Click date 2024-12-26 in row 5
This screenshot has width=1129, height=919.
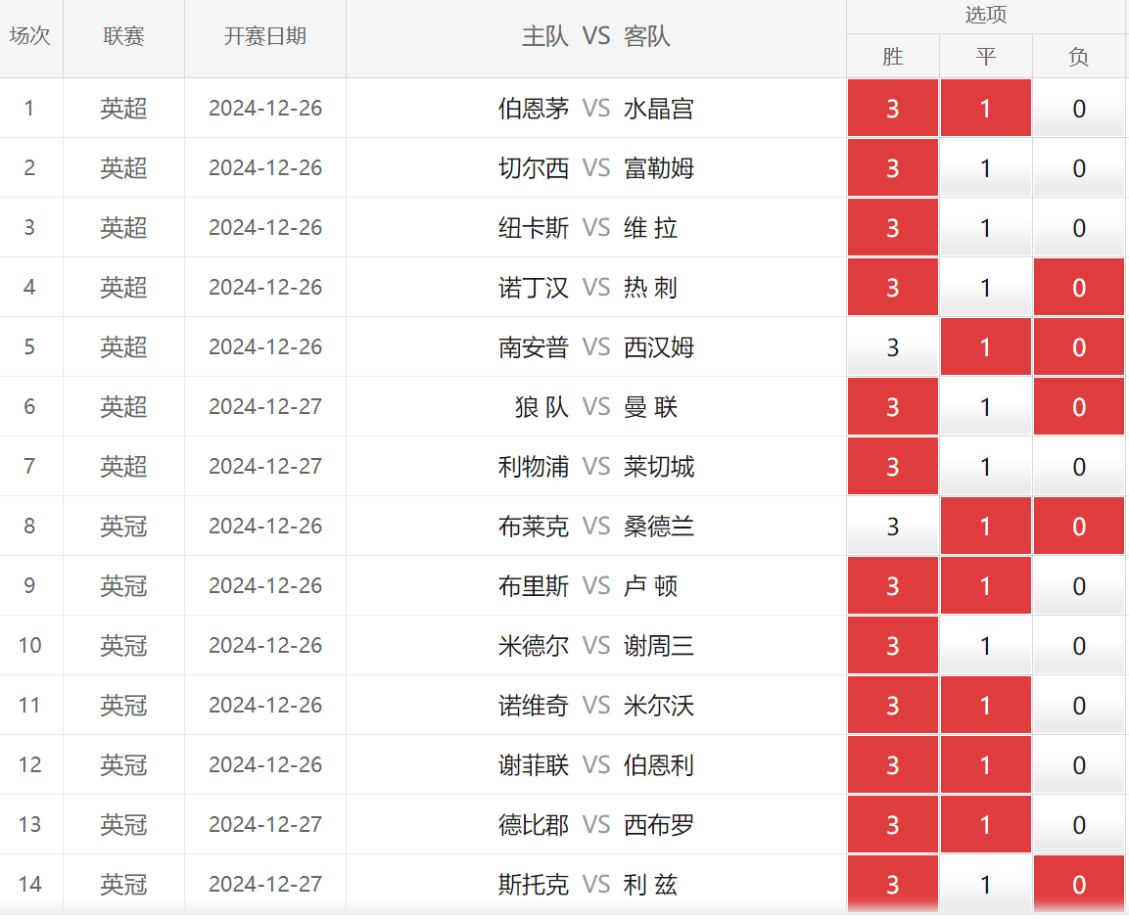265,346
